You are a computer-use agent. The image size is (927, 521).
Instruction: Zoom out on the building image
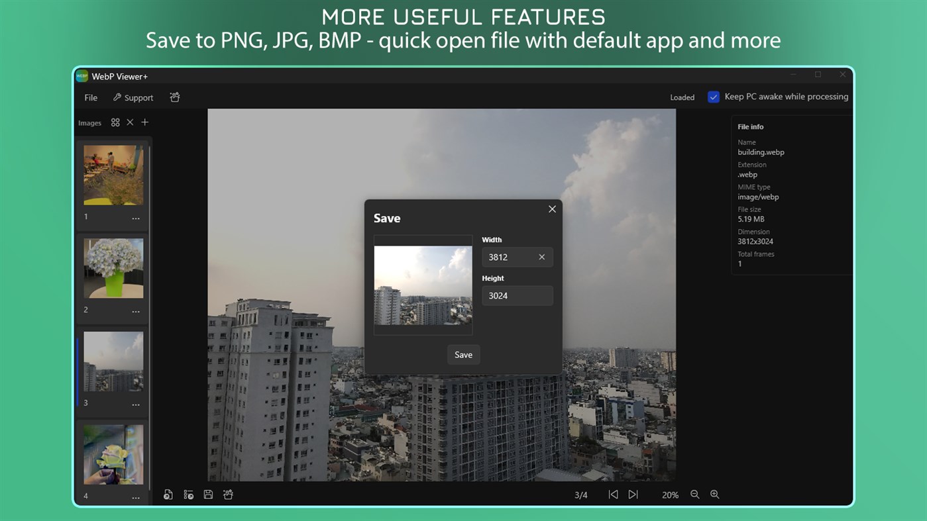tap(695, 495)
